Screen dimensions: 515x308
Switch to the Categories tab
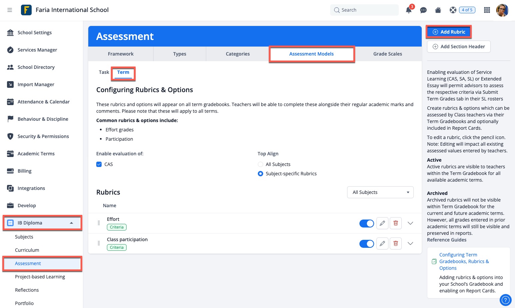click(238, 54)
